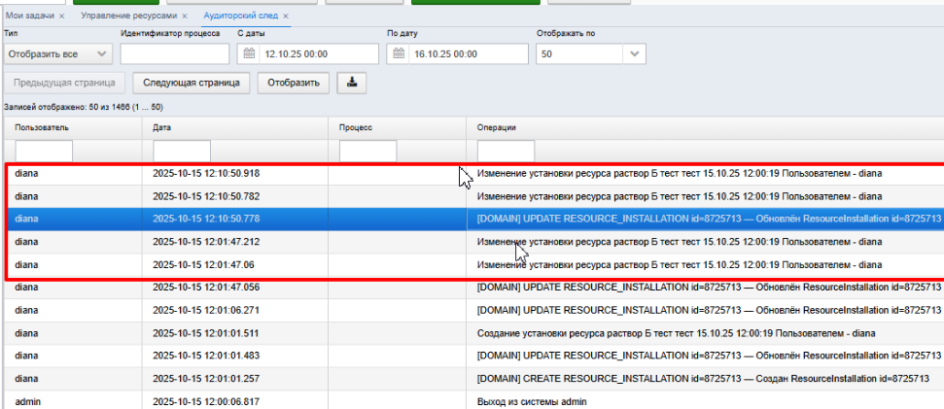Click the 'Пользователь' column header
This screenshot has height=409, width=944.
(x=73, y=128)
